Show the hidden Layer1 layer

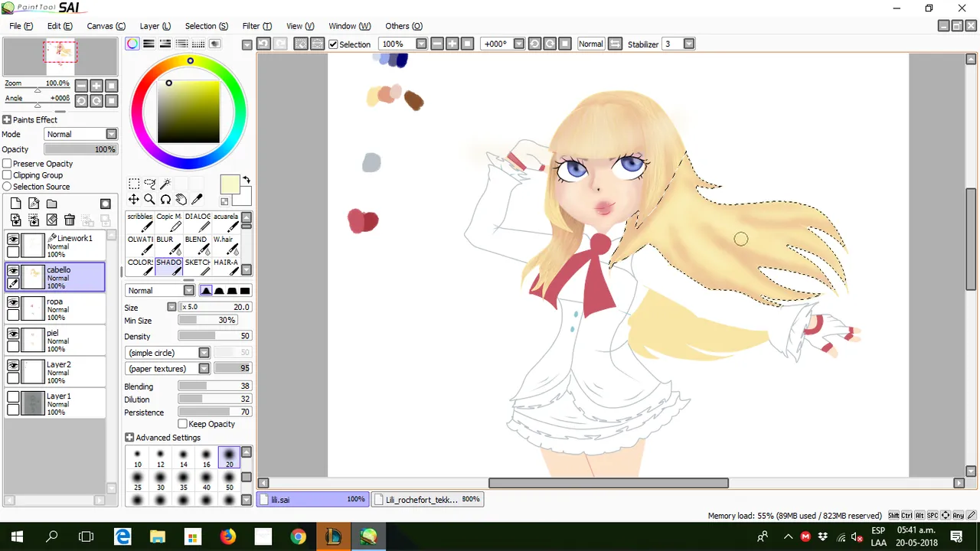pos(14,397)
